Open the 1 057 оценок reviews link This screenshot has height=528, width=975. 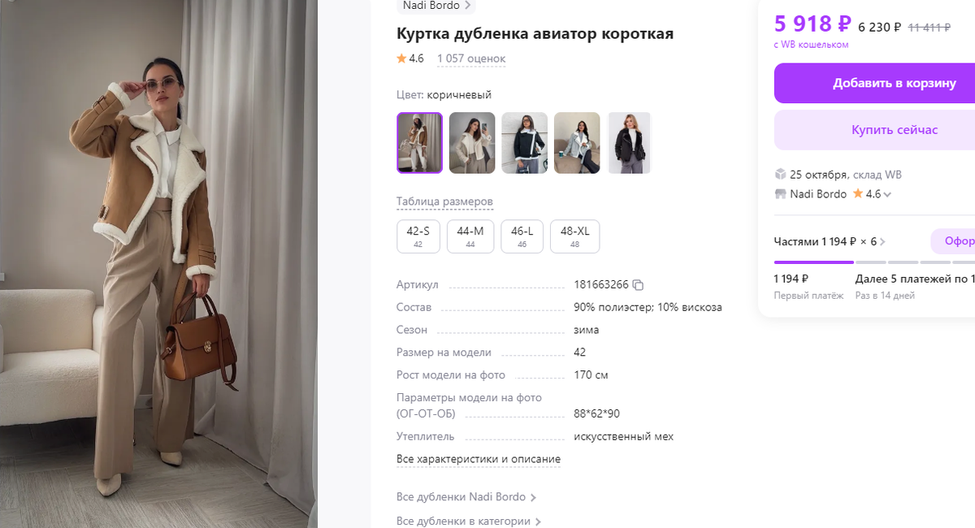471,58
